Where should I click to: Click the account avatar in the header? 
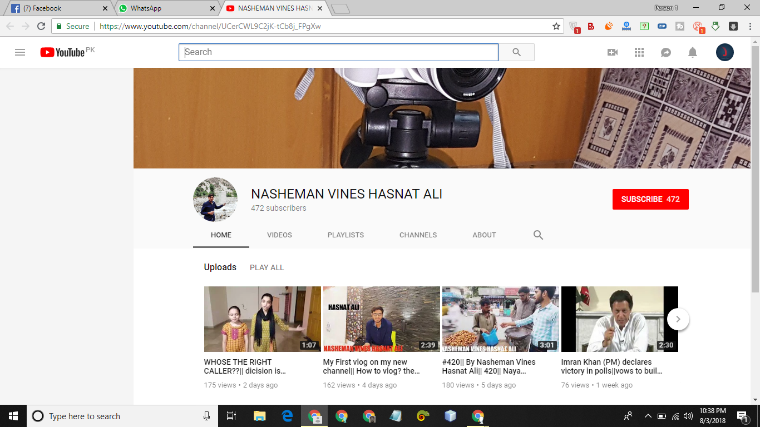(724, 52)
